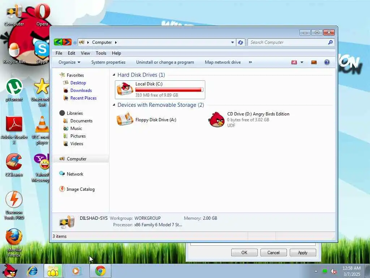Click the search magnifier icon
The height and width of the screenshot is (278, 370).
330,42
